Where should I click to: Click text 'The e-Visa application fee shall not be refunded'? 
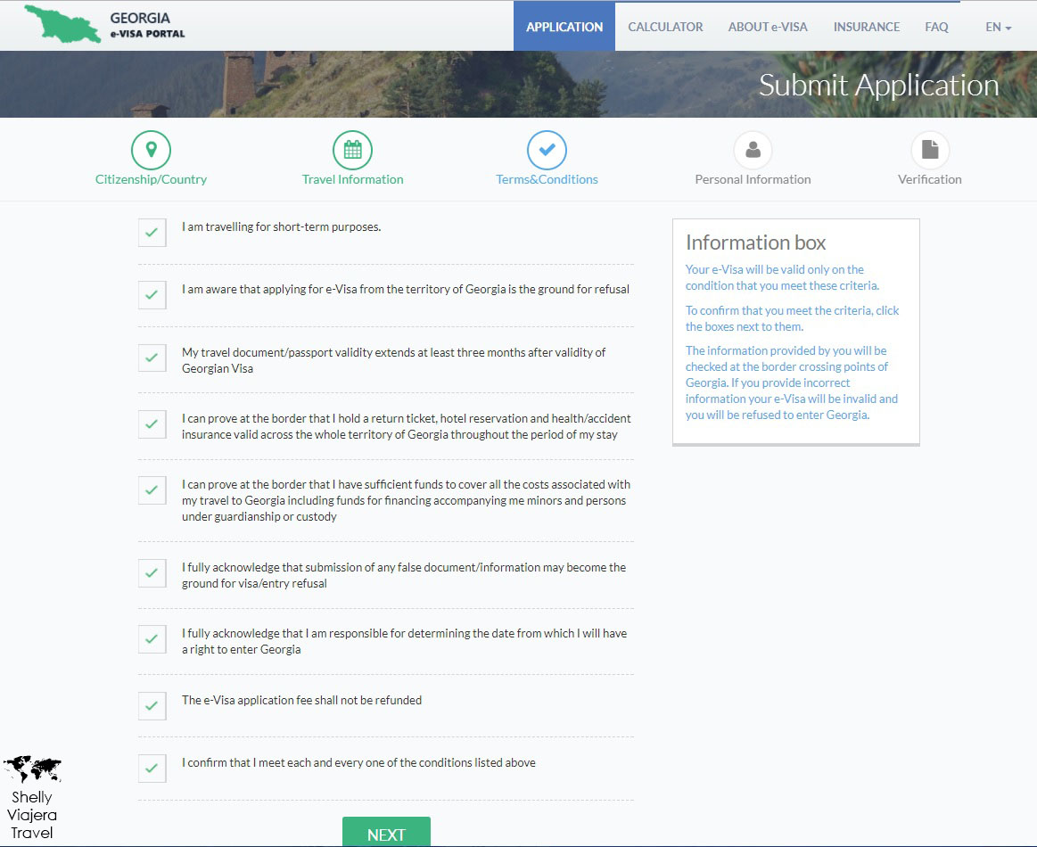pyautogui.click(x=301, y=700)
